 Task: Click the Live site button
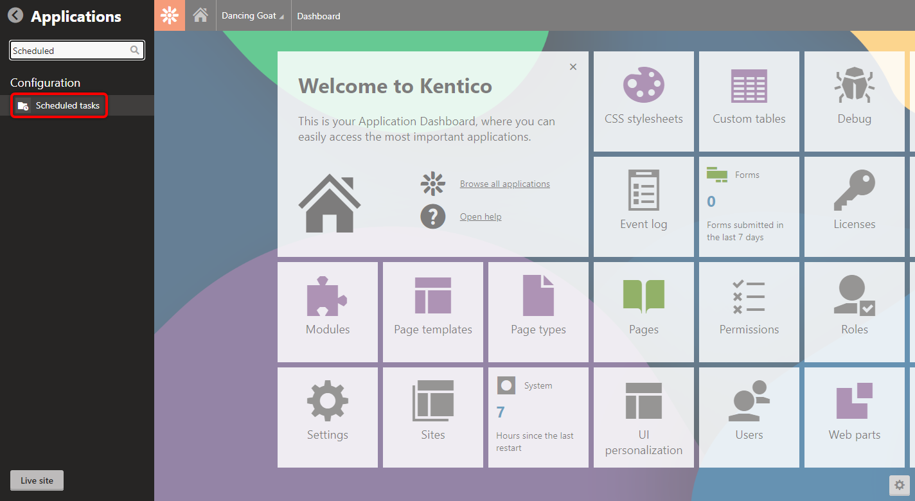pyautogui.click(x=37, y=480)
